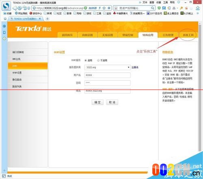Open the 监控 bookmark folder
The image size is (203, 179).
click(107, 13)
